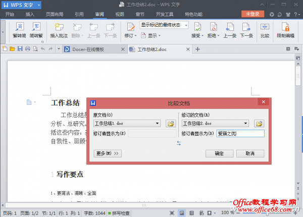
Task: Open the help question mark menu
Action: pyautogui.click(x=297, y=14)
